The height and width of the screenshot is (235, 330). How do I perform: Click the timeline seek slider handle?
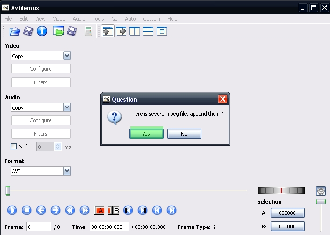point(8,191)
